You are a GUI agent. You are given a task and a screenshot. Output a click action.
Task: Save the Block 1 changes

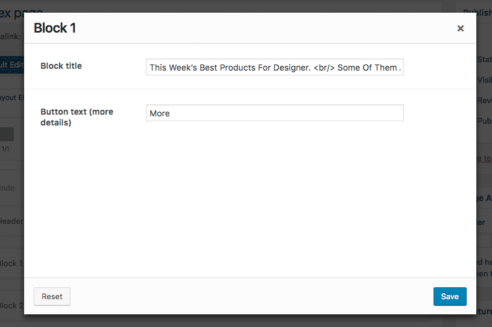[450, 296]
